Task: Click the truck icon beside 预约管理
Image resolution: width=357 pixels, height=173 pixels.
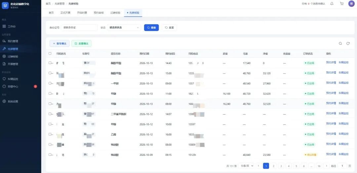Action: coord(4,41)
